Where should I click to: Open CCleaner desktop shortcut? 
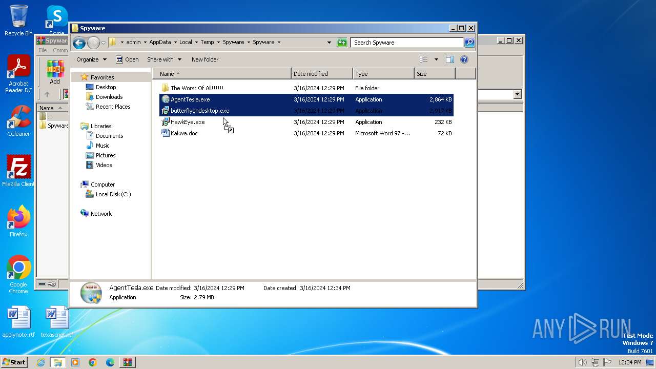[x=18, y=121]
